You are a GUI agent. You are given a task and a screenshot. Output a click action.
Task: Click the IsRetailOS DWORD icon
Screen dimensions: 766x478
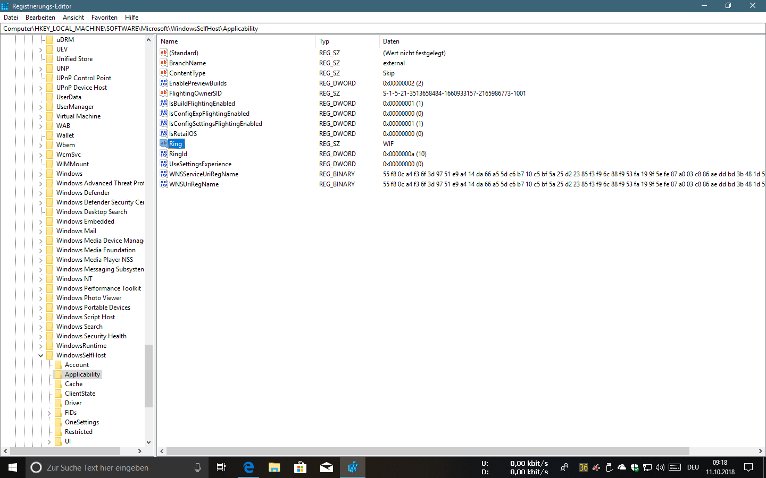coord(164,133)
